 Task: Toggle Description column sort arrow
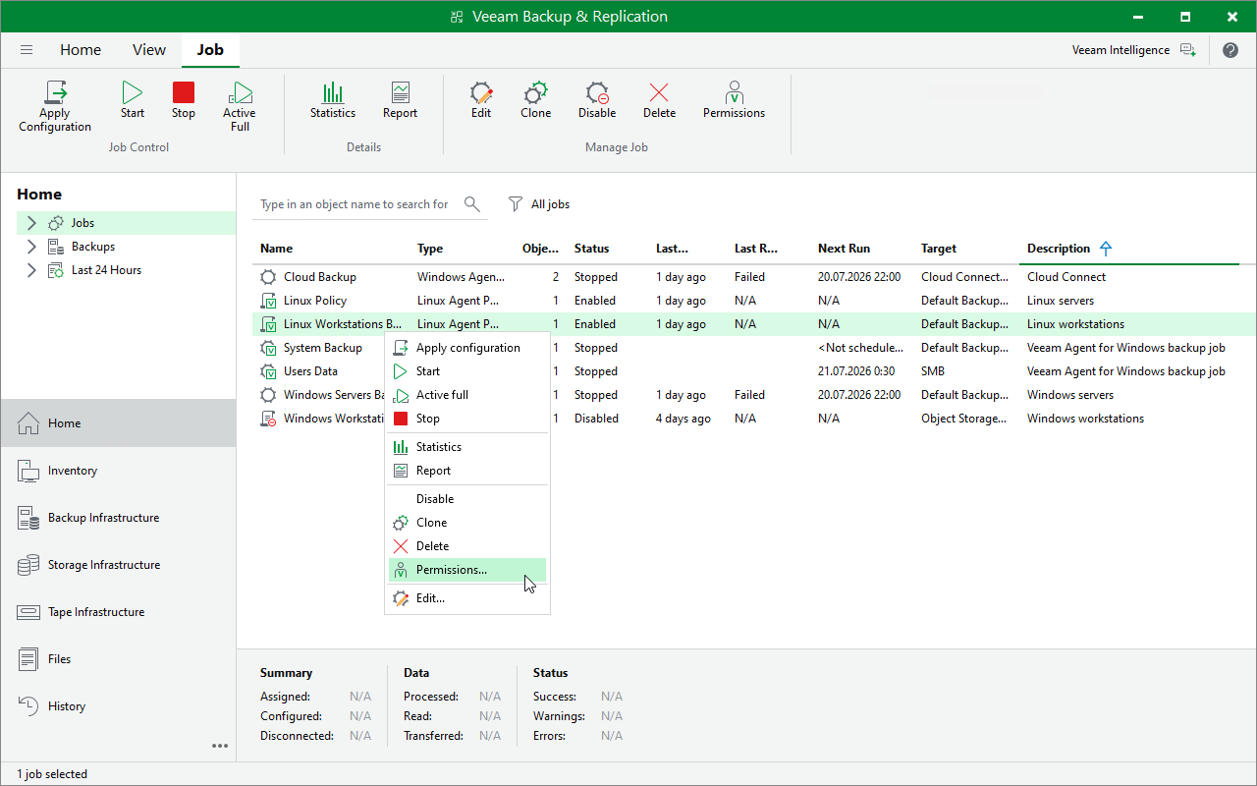click(1106, 249)
